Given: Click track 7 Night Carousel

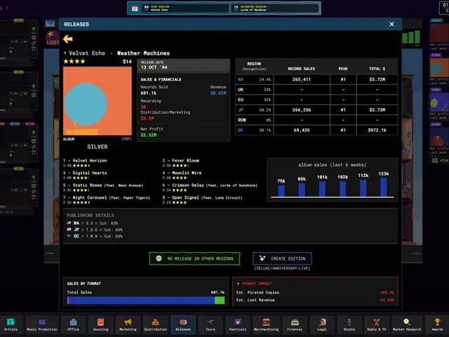Looking at the screenshot, I should pyautogui.click(x=107, y=199).
